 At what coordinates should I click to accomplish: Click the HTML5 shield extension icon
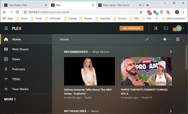pyautogui.click(x=162, y=12)
